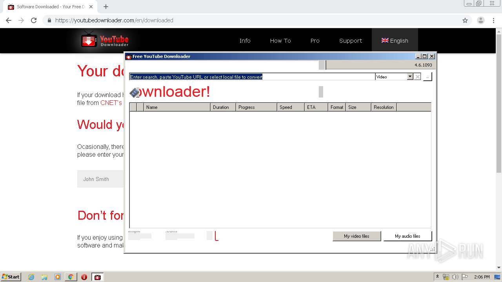Click the browser forward arrow
Image resolution: width=502 pixels, height=282 pixels.
pos(21,20)
